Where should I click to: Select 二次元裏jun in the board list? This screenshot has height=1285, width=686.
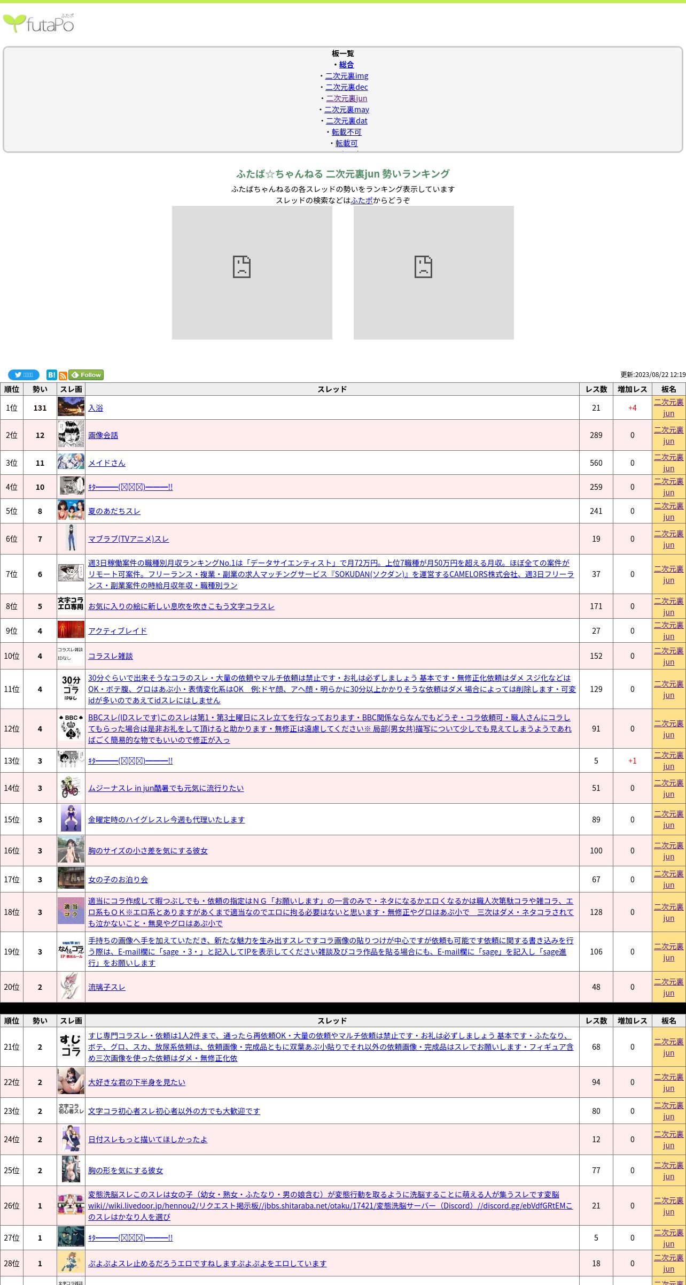pos(347,98)
